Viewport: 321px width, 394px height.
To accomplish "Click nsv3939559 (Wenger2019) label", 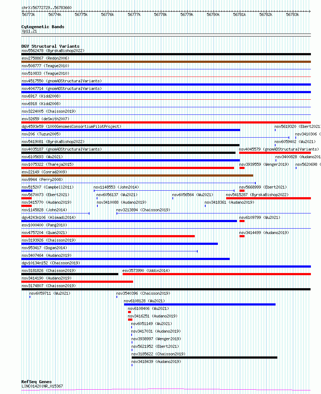I will tap(264, 164).
